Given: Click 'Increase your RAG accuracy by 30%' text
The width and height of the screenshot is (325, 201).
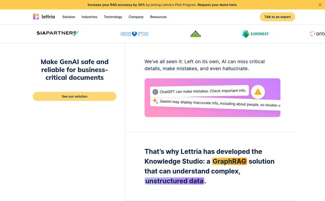Looking at the screenshot, I should tap(116, 5).
